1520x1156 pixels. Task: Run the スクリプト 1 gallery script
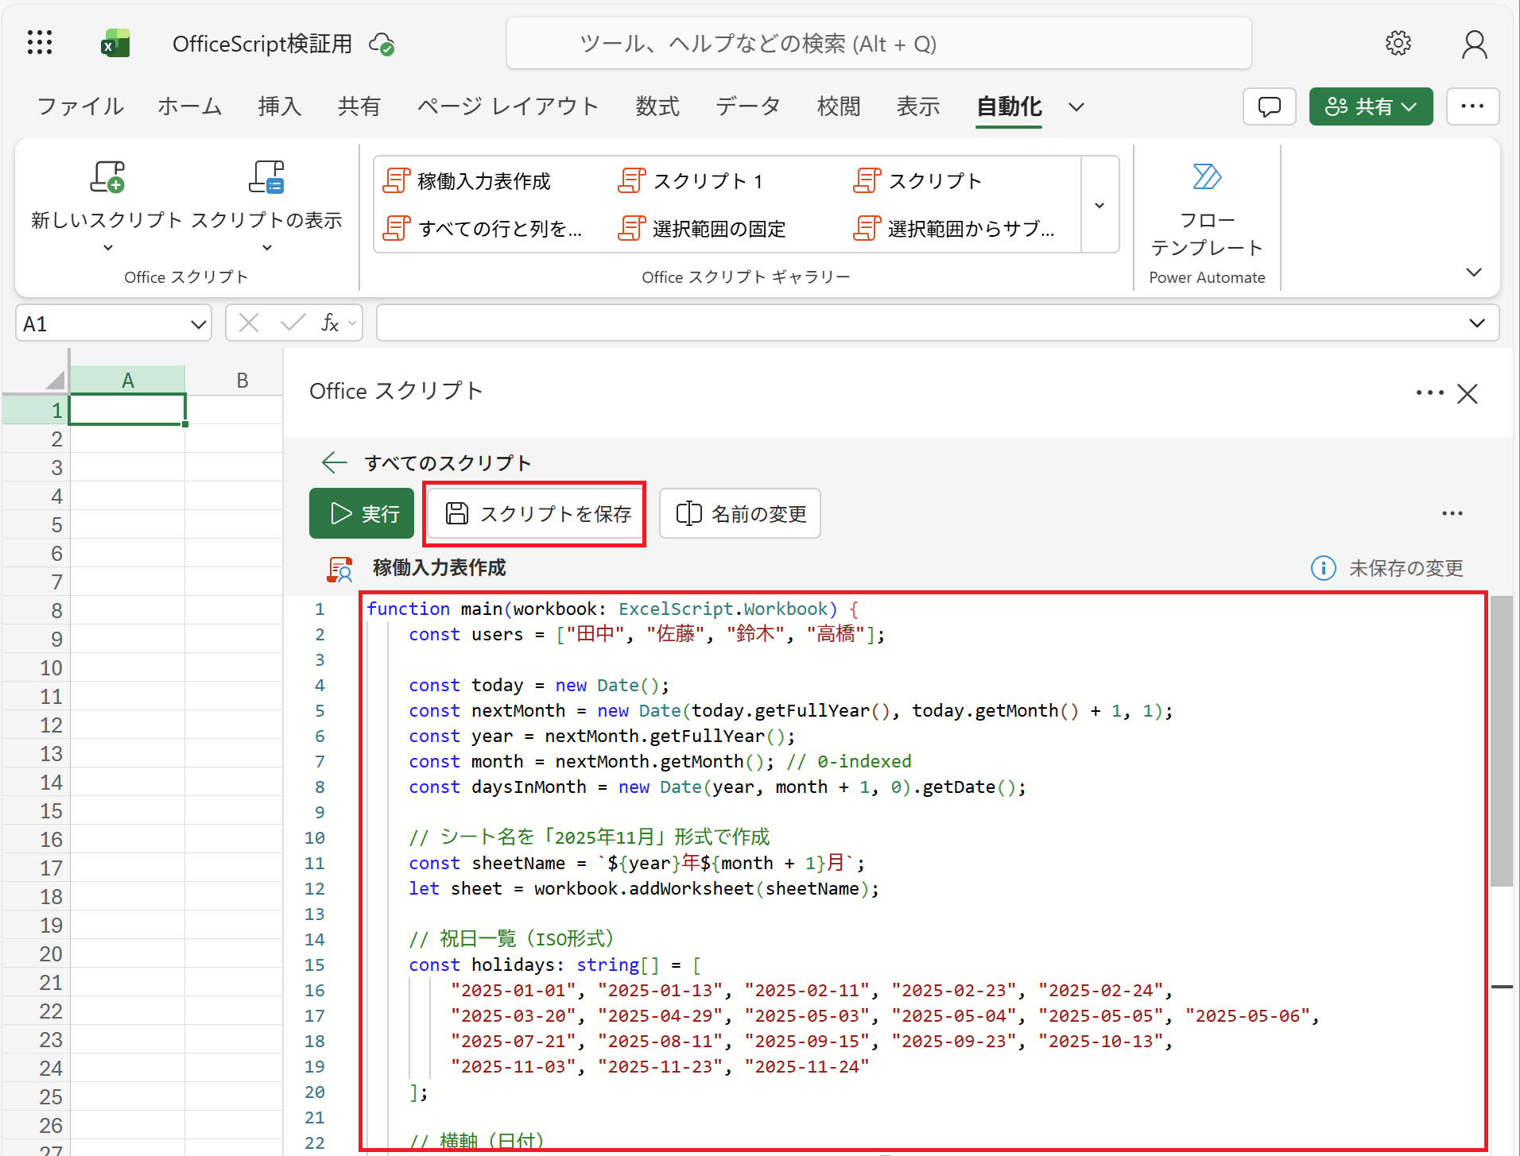[691, 181]
